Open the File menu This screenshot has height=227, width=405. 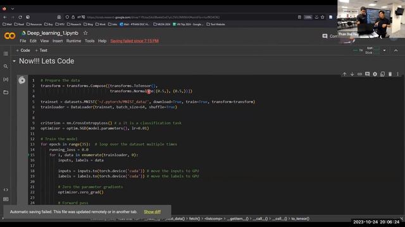pyautogui.click(x=23, y=41)
